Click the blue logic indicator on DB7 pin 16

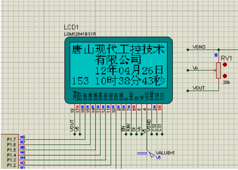(x=83, y=106)
